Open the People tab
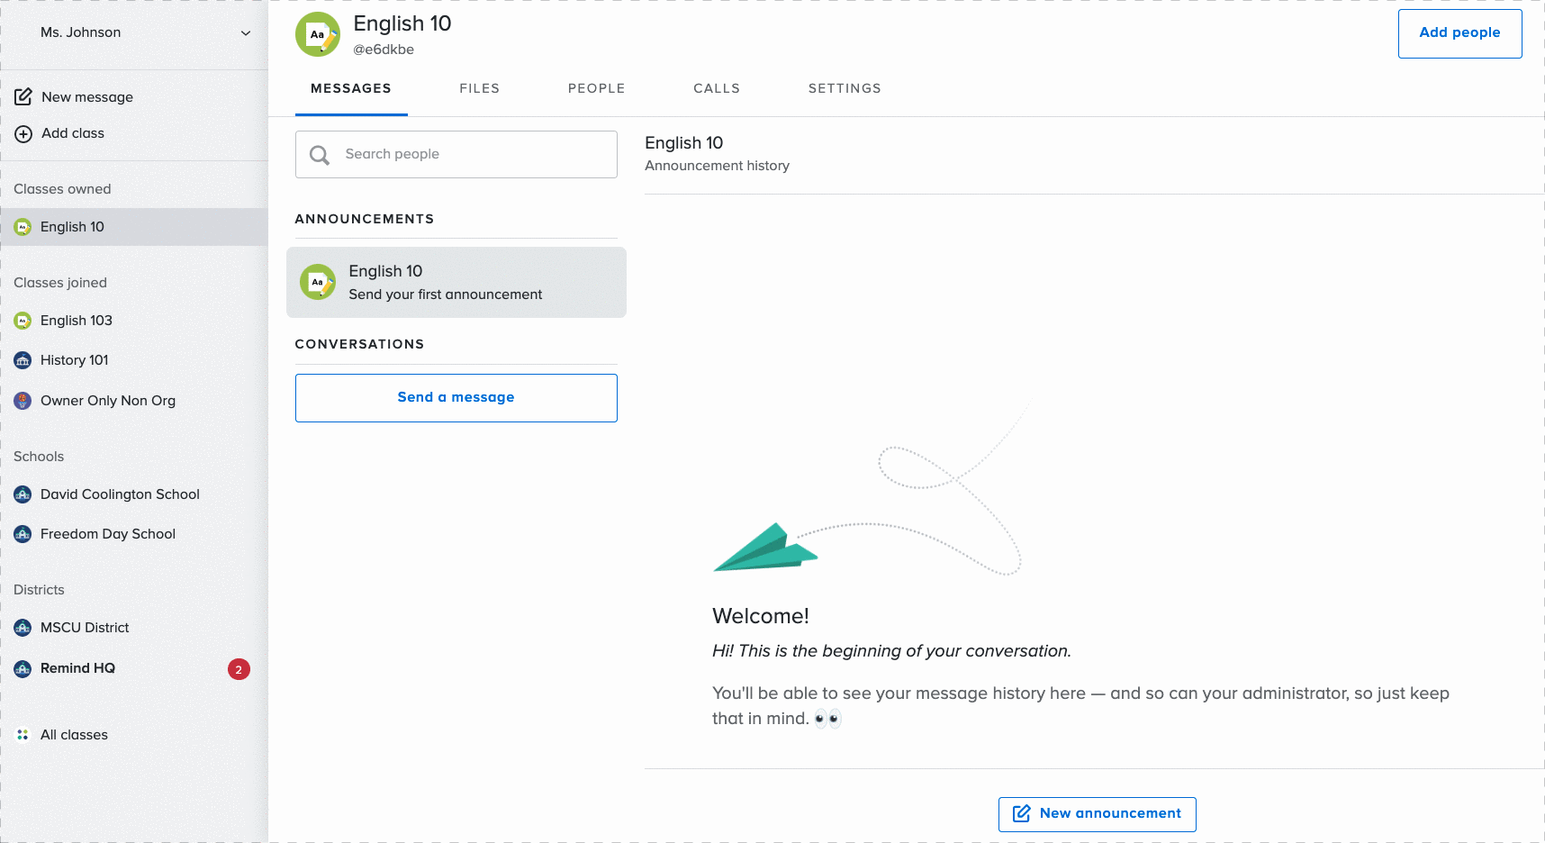 597,88
